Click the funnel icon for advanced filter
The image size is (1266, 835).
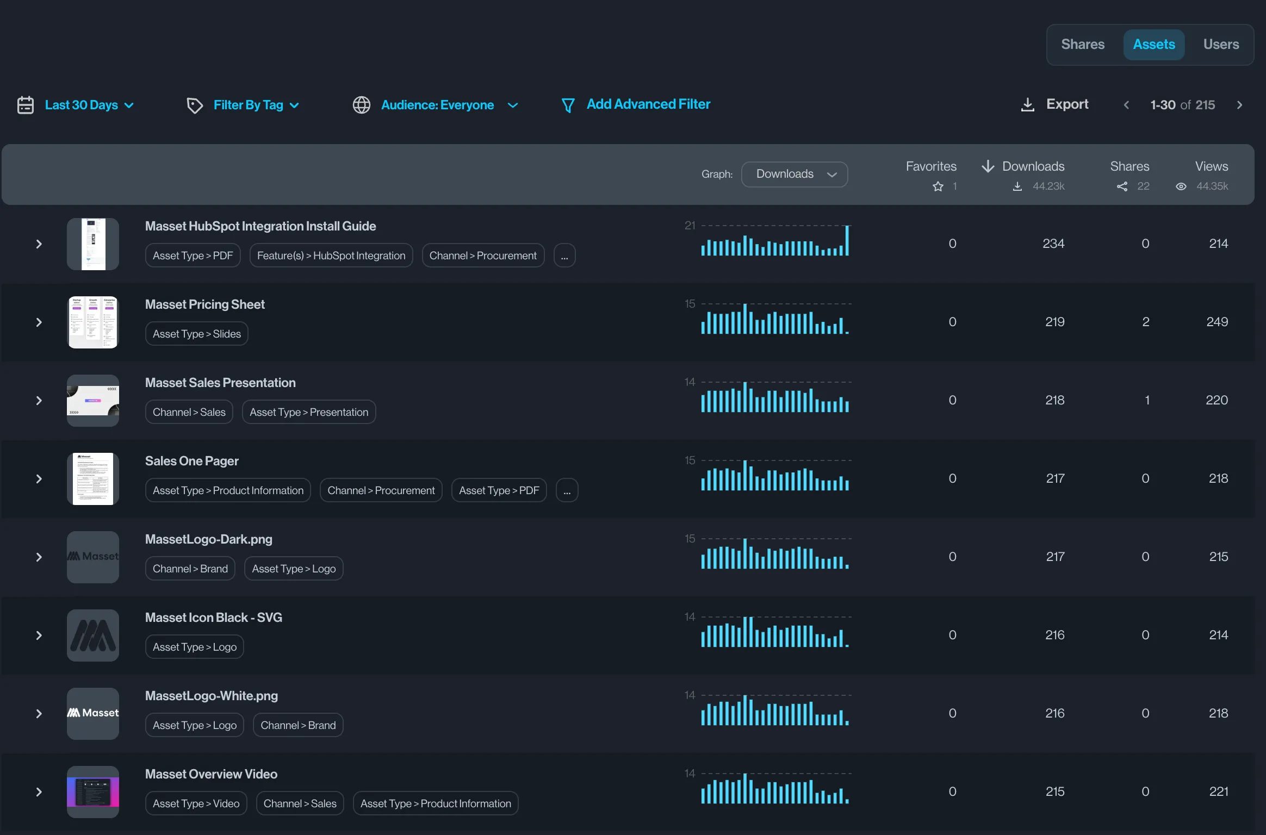[568, 105]
